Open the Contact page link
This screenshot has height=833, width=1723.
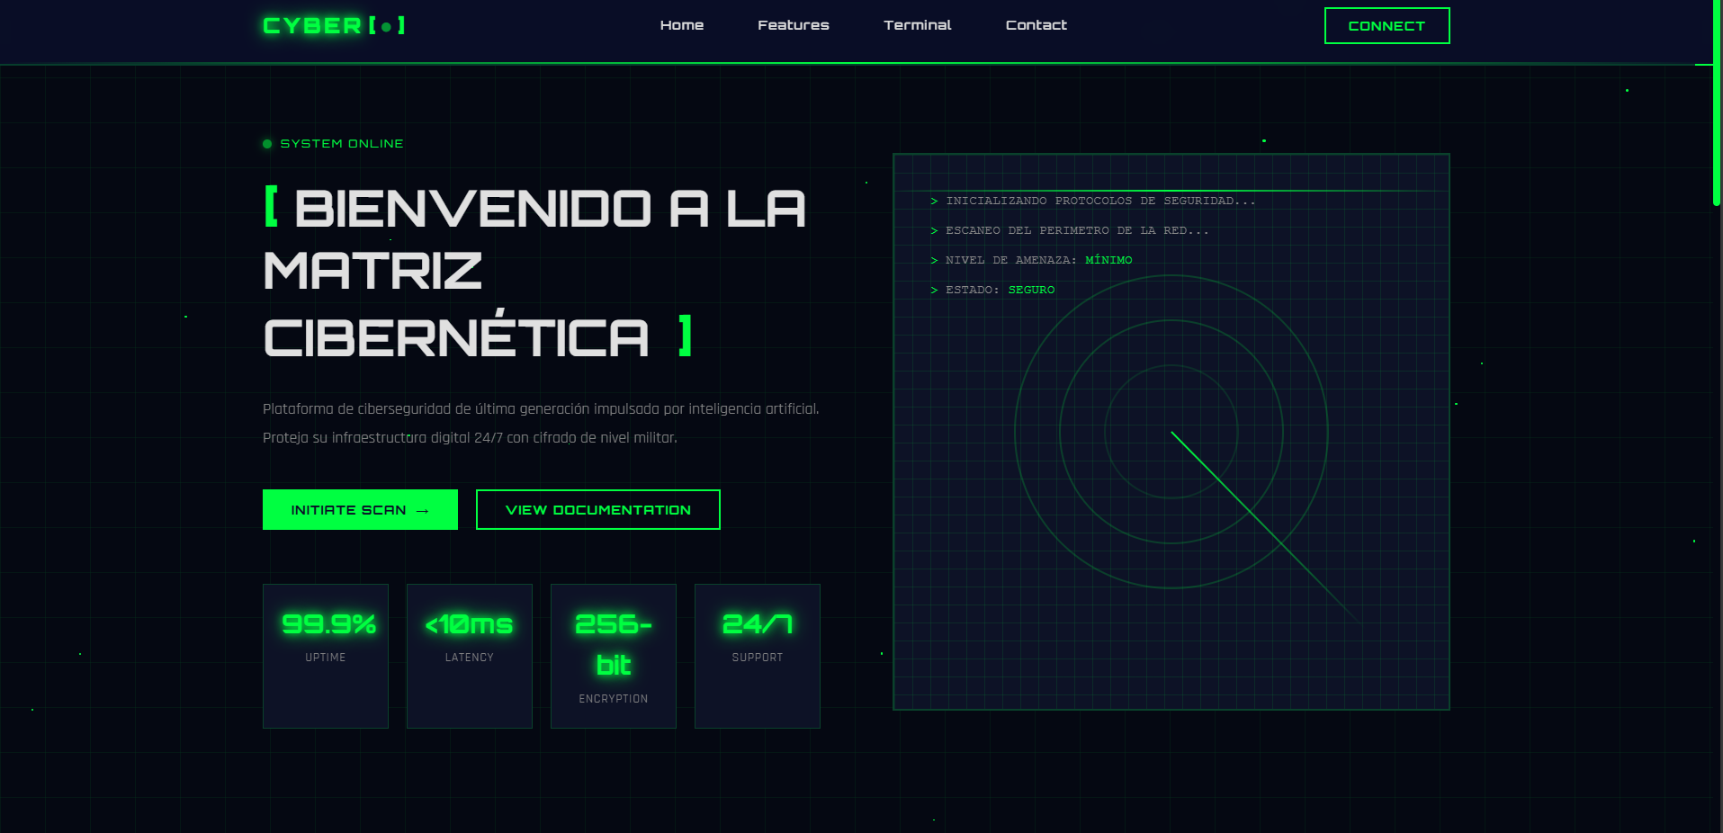point(1036,25)
